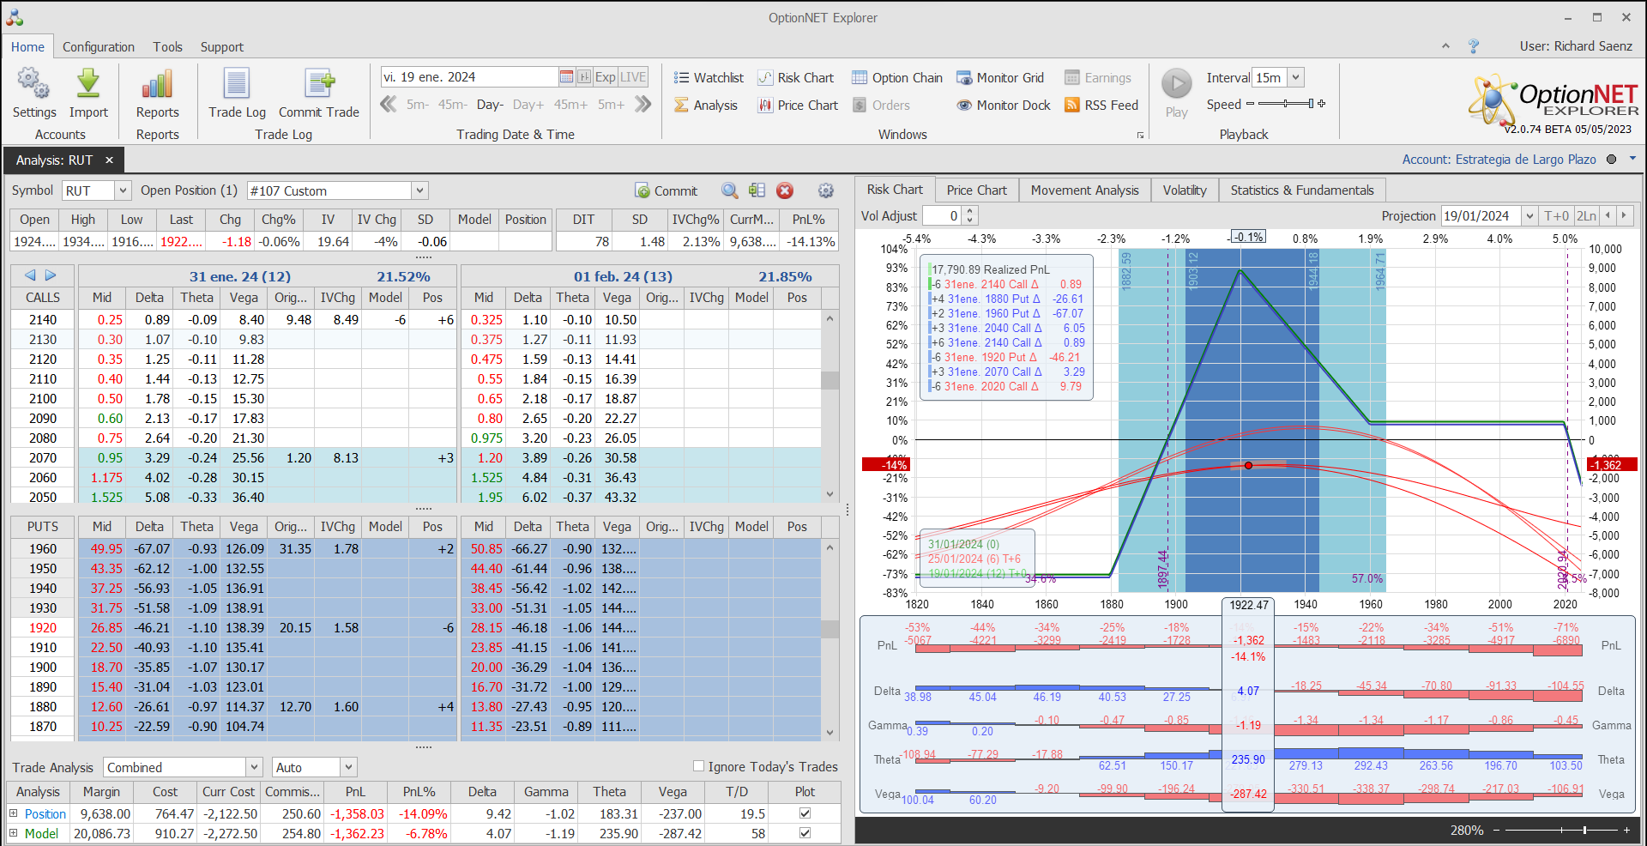Jump forward with the double right arrow
Viewport: 1647px width, 846px height.
point(643,105)
